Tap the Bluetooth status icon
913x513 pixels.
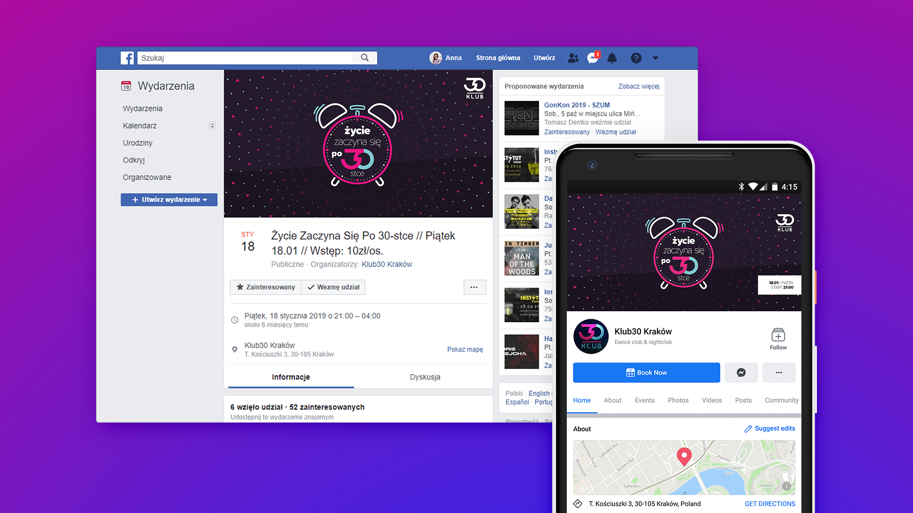point(741,187)
